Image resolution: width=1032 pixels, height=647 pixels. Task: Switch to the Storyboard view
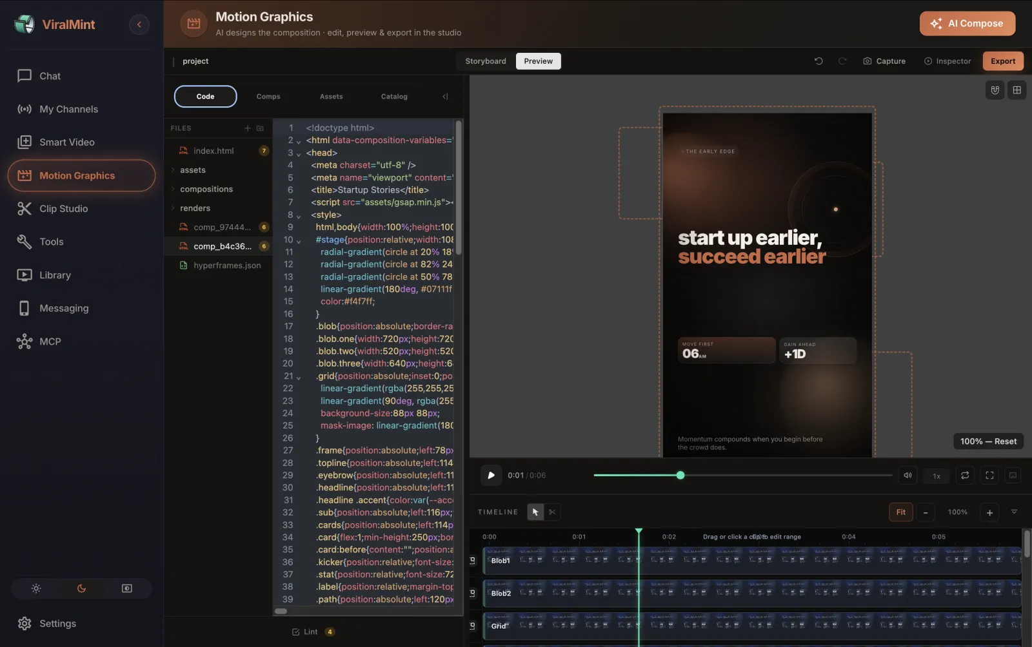(x=486, y=61)
